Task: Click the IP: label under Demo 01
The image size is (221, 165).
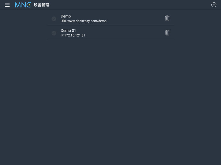Action: point(62,35)
